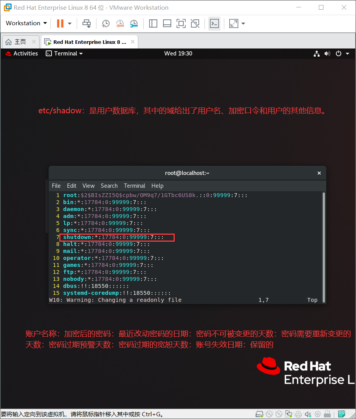The width and height of the screenshot is (356, 419).
Task: Click the root hash line in terminal
Action: 155,195
